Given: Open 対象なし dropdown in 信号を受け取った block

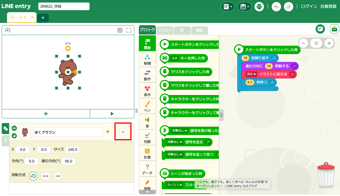Looking at the screenshot, I should click(180, 131).
